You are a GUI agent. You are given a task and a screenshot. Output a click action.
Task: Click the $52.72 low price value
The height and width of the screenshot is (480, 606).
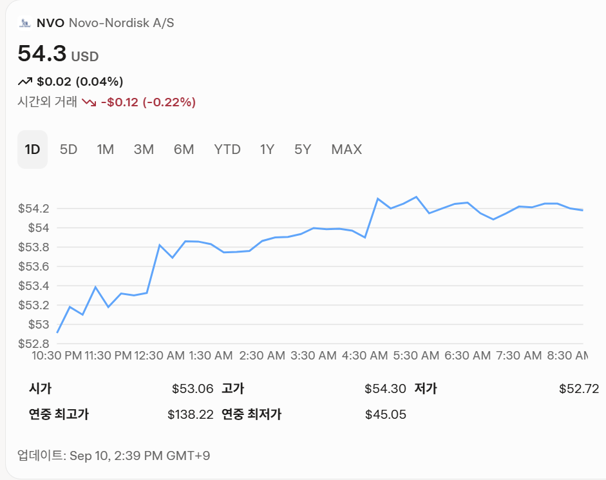578,389
